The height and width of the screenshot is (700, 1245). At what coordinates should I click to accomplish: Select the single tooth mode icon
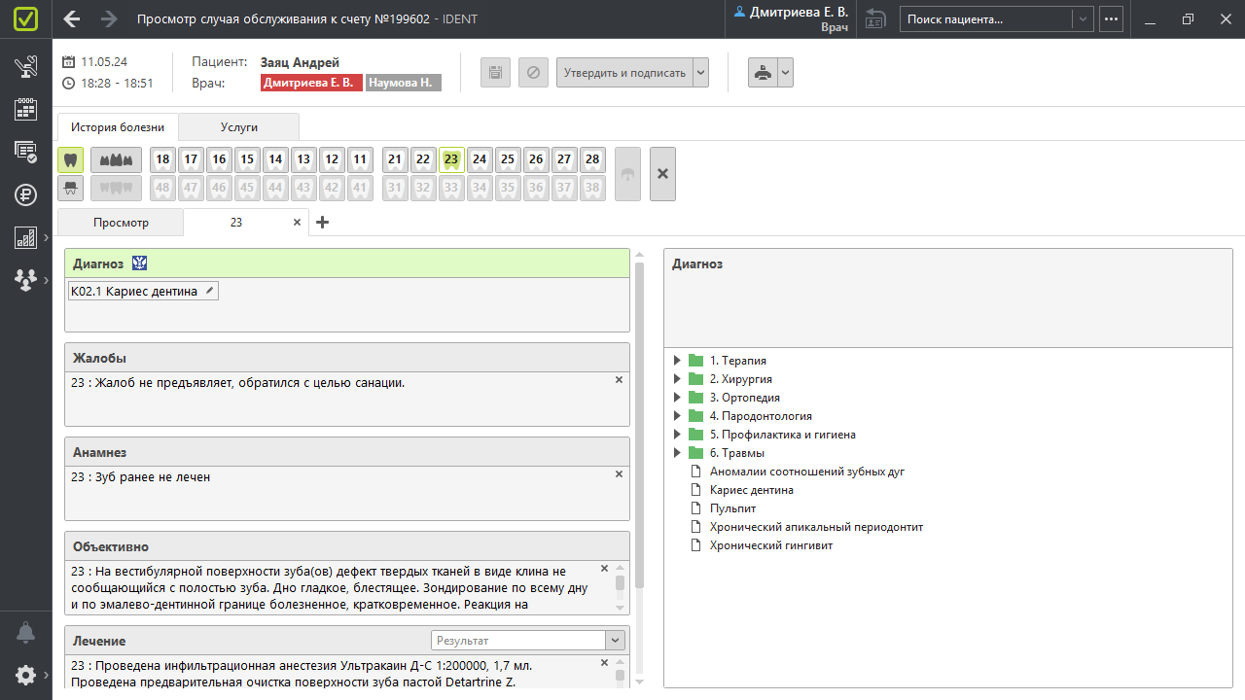tap(71, 159)
